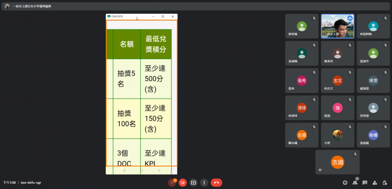This screenshot has height=189, width=392.
Task: Select the 張秀 participant tile
Action: (302, 81)
